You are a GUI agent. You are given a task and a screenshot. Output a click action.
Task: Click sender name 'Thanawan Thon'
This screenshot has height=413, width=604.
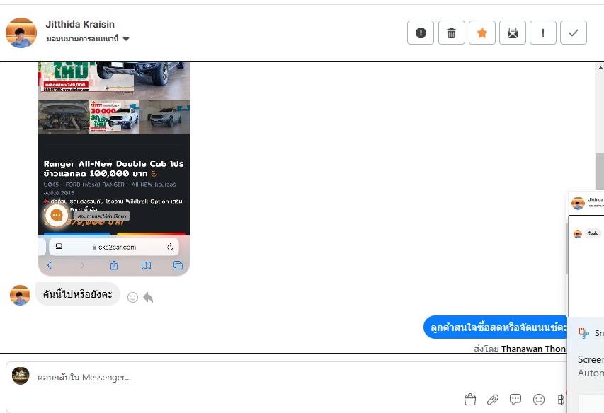coord(533,349)
